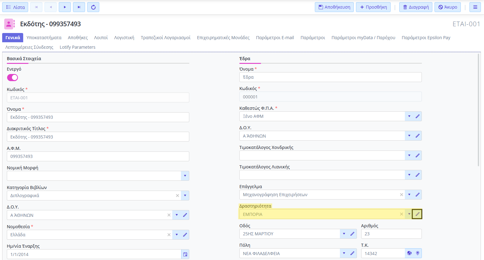
Task: Click the globe icon next to Τ.Κ.
Action: pyautogui.click(x=409, y=253)
